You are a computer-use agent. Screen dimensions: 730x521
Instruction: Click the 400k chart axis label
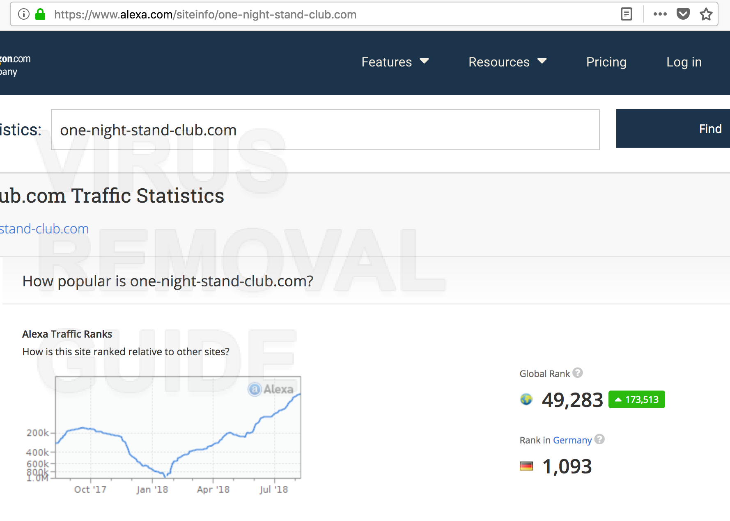pos(37,452)
